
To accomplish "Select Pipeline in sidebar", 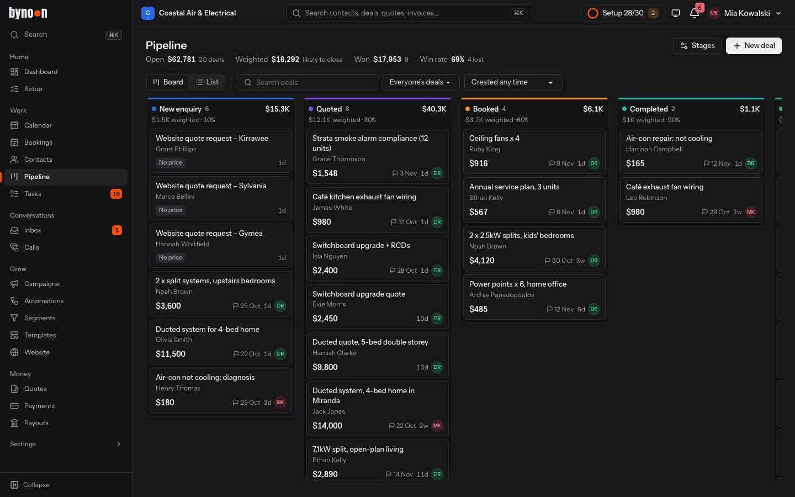I will tap(66, 177).
